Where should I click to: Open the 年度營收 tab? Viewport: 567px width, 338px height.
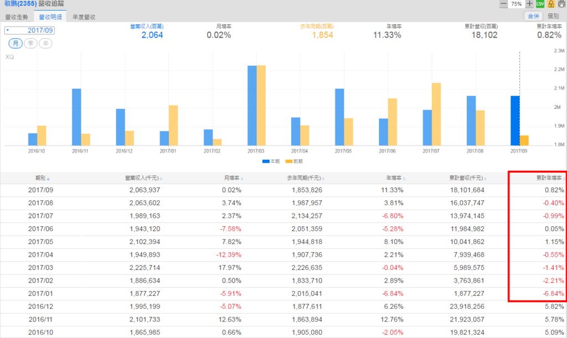[x=84, y=17]
